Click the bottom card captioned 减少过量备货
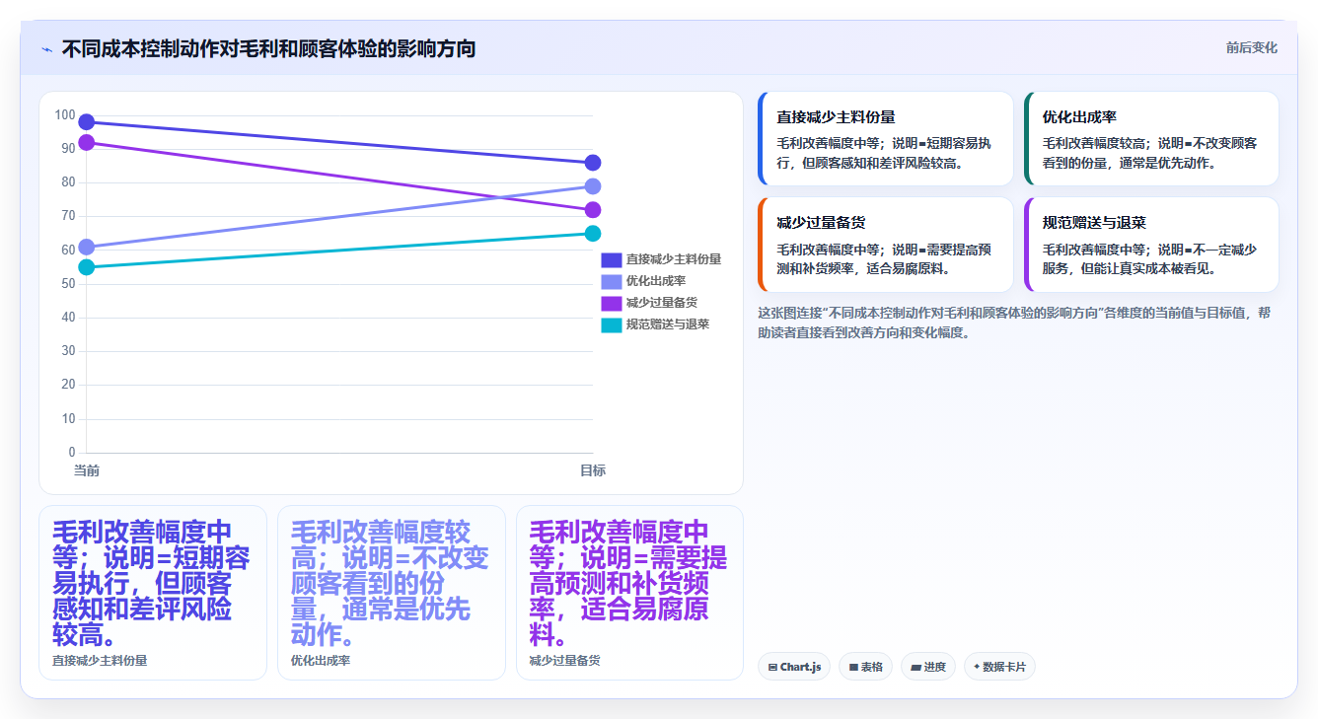Image resolution: width=1318 pixels, height=719 pixels. 629,593
